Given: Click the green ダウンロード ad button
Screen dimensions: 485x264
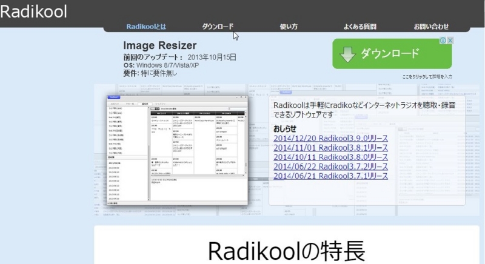Looking at the screenshot, I should click(392, 53).
